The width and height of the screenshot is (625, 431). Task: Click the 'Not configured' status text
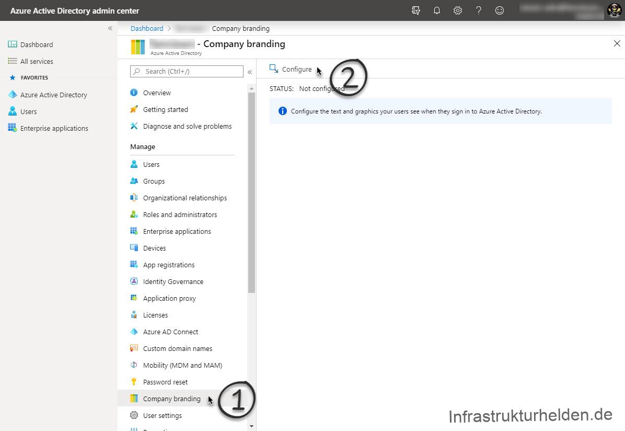tap(322, 88)
